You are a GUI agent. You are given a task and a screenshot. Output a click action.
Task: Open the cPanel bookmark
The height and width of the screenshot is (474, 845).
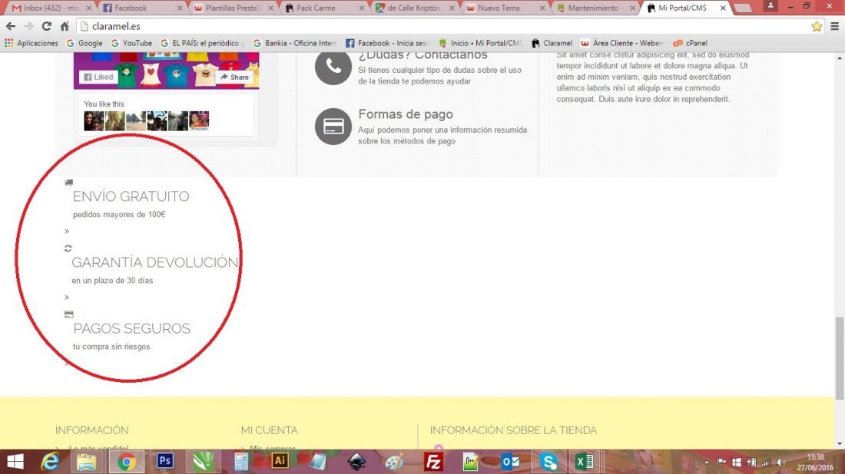[691, 43]
